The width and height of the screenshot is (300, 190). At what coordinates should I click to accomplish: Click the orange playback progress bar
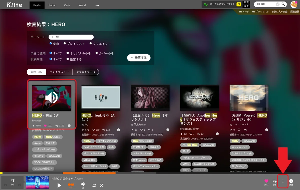(x=89, y=173)
